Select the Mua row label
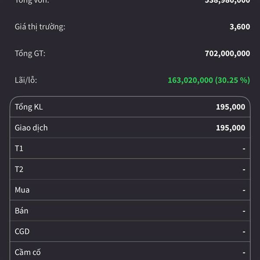Image resolution: width=260 pixels, height=260 pixels. 22,190
